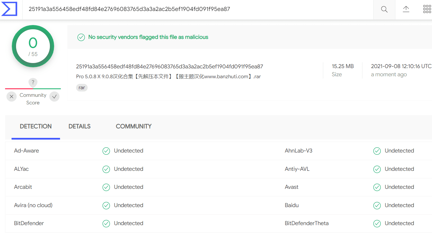The height and width of the screenshot is (233, 432).
Task: Select the AhnLab-V3 undetected status icon
Action: coord(377,151)
